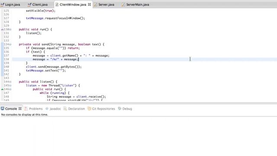
Task: Select the Console view tab
Action: point(11,109)
